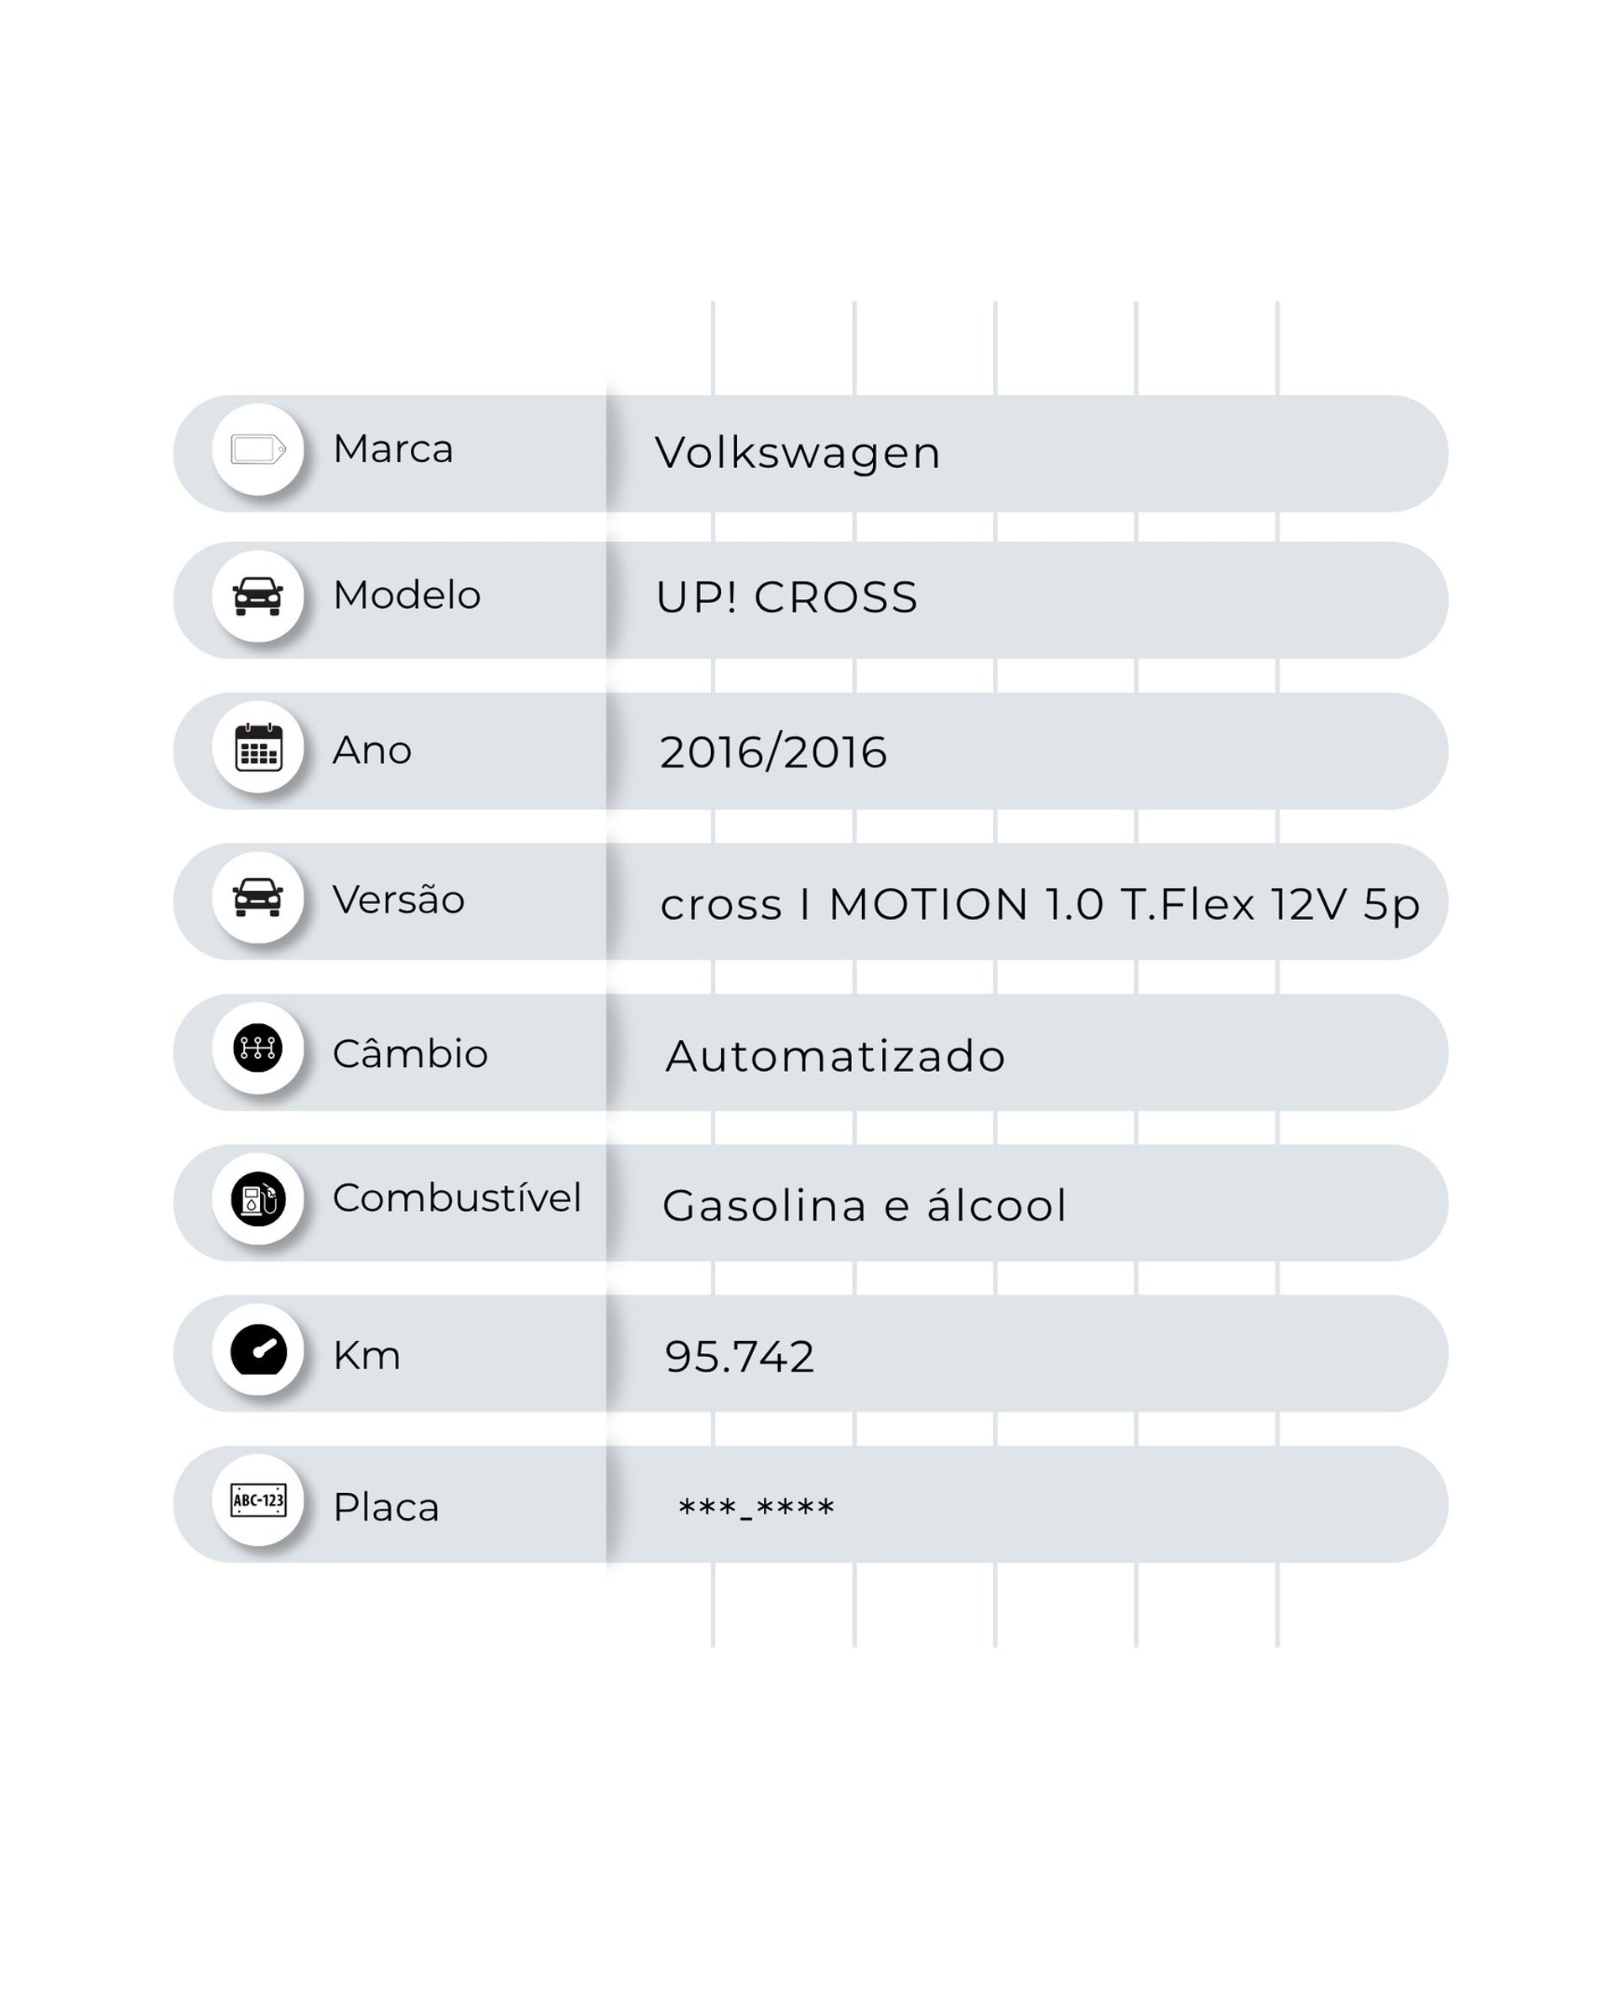Click the car icon beside Versão
The height and width of the screenshot is (2013, 1610).
pos(257,897)
